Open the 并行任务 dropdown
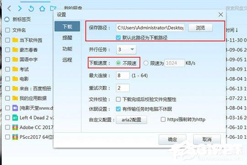Viewport: 247px width, 165px height. point(126,49)
